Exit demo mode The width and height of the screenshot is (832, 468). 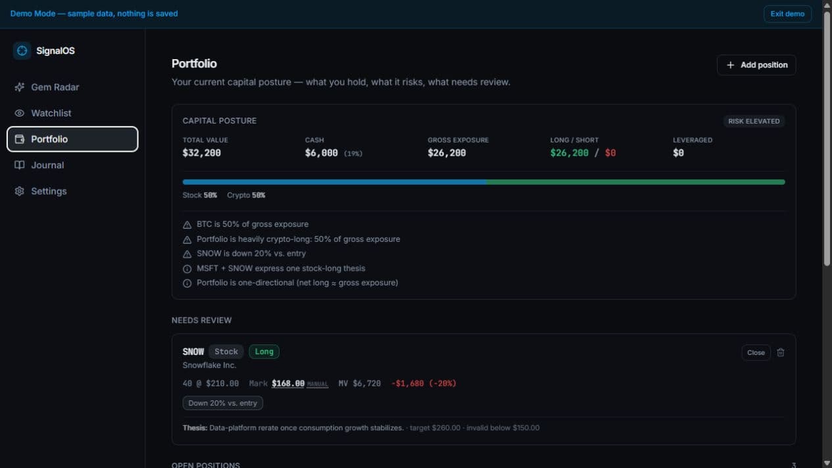pos(787,14)
